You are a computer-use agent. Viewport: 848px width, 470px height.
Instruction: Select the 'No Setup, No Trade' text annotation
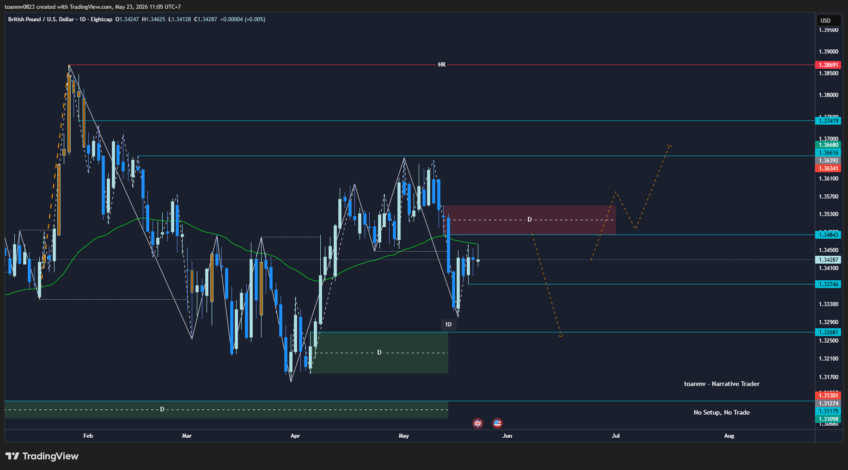pyautogui.click(x=722, y=412)
